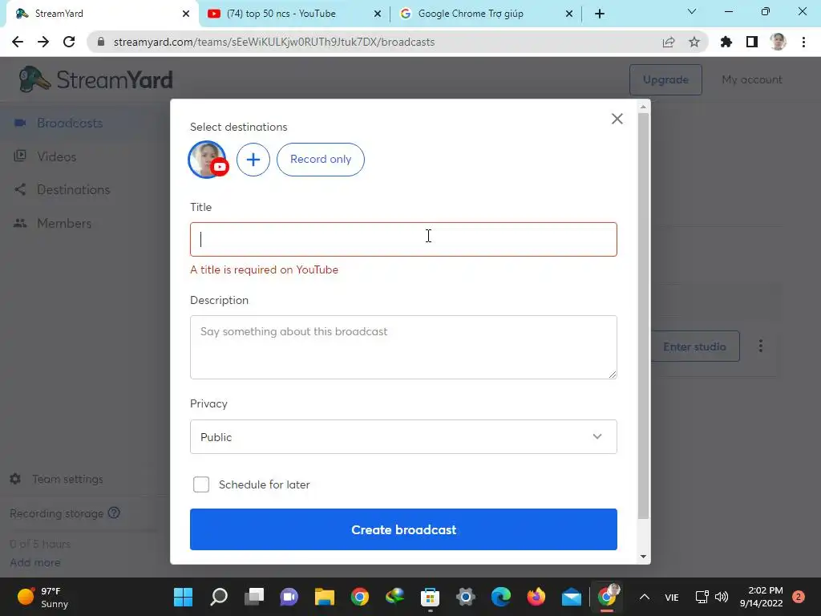Share this page icon in address bar
This screenshot has width=821, height=616.
point(669,42)
